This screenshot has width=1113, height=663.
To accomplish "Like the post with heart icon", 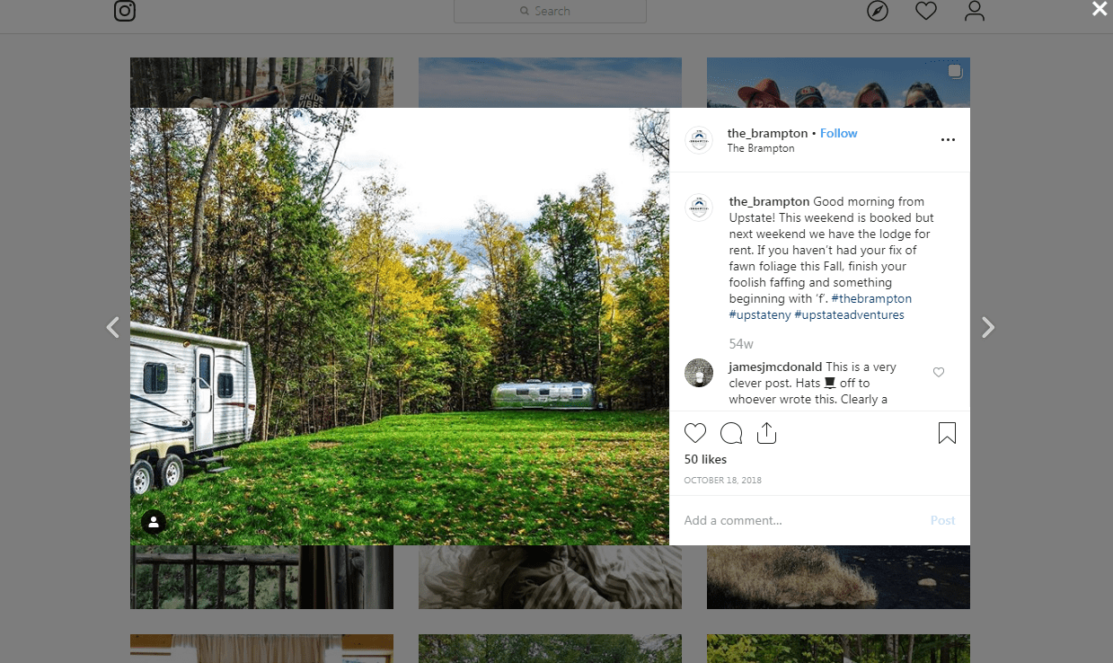I will tap(695, 434).
